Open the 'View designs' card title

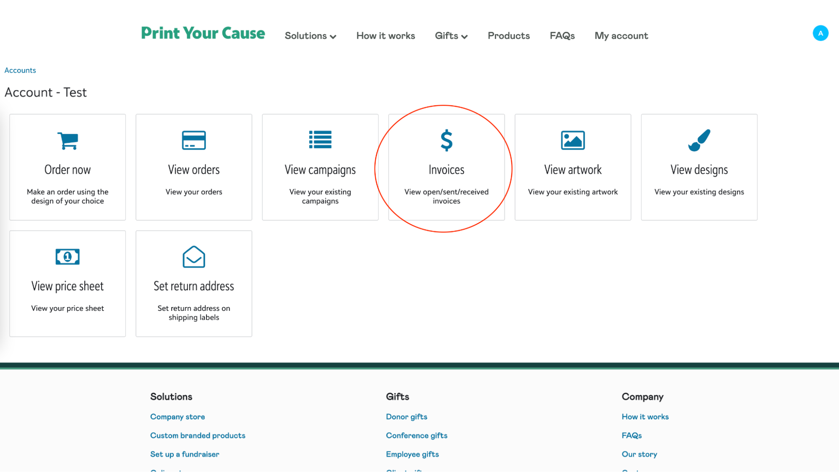[x=699, y=170]
